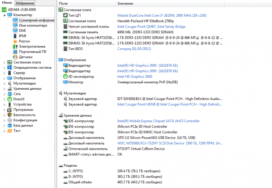Viewport: 272px width, 188px height.
Task: Click the Мультимедиа speaker icon in the sidebar
Action: pos(10,83)
